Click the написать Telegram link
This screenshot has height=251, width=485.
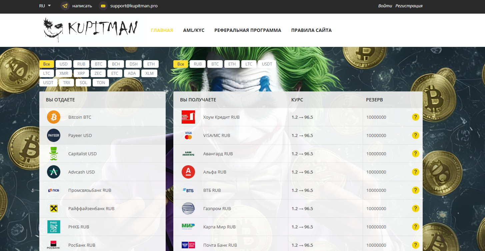point(82,6)
